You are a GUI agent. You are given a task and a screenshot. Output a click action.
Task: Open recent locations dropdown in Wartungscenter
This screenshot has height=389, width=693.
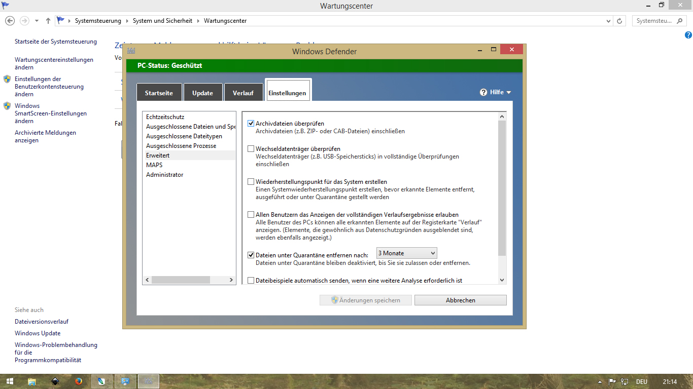point(37,21)
